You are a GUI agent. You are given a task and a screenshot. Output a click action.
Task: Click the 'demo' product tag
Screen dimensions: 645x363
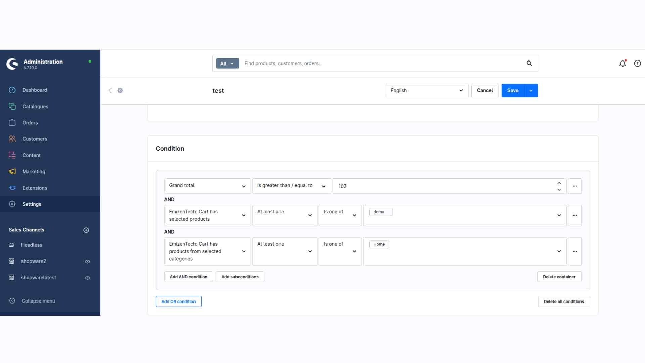[381, 212]
